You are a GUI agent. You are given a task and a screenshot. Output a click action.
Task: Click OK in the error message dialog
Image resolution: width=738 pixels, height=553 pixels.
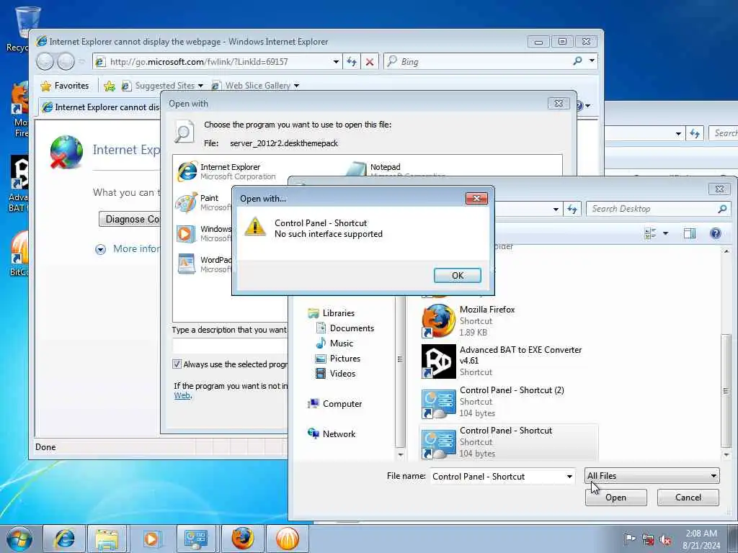457,276
